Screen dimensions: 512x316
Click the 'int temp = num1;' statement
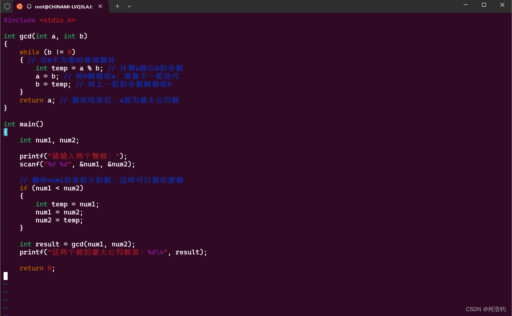(68, 204)
